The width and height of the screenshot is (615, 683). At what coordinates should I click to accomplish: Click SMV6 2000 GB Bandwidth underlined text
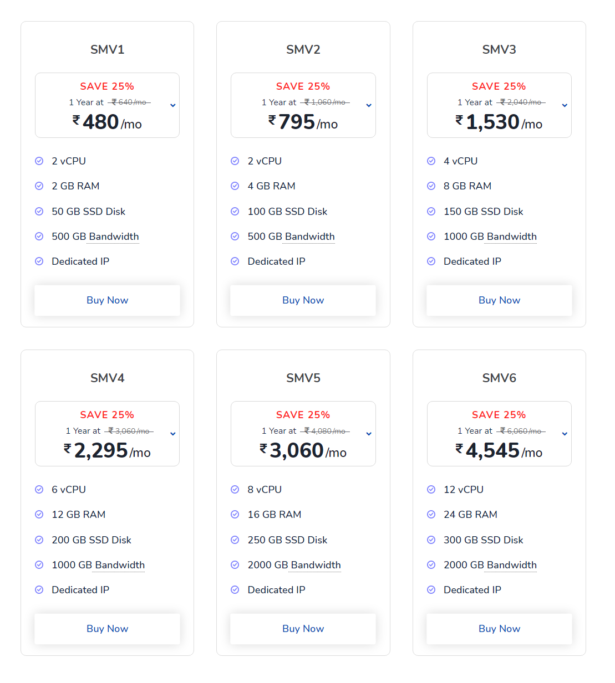(490, 565)
